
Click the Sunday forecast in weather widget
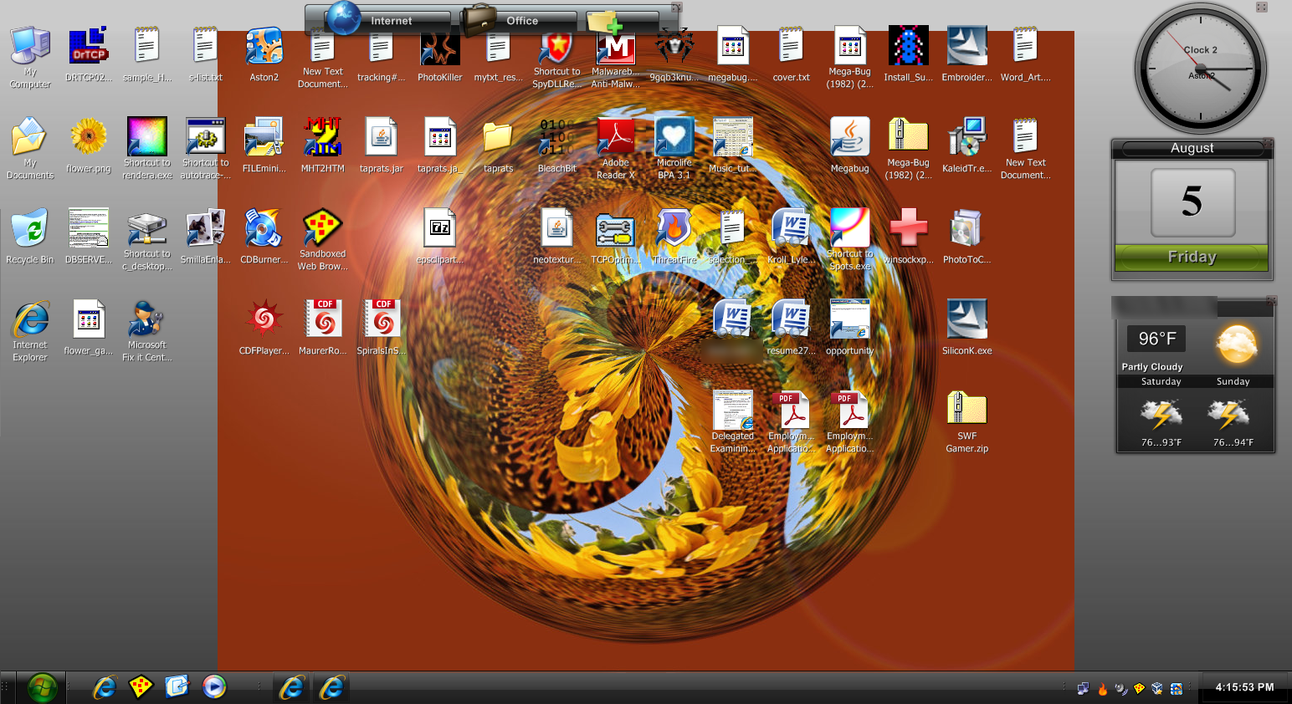click(1233, 413)
